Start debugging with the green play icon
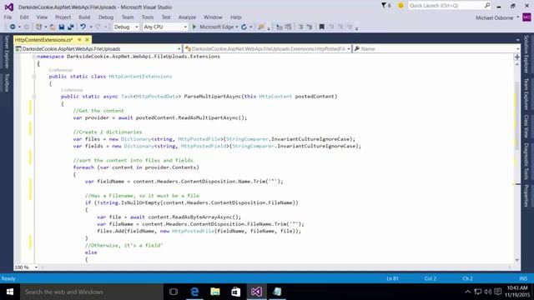This screenshot has width=534, height=300. click(x=194, y=27)
